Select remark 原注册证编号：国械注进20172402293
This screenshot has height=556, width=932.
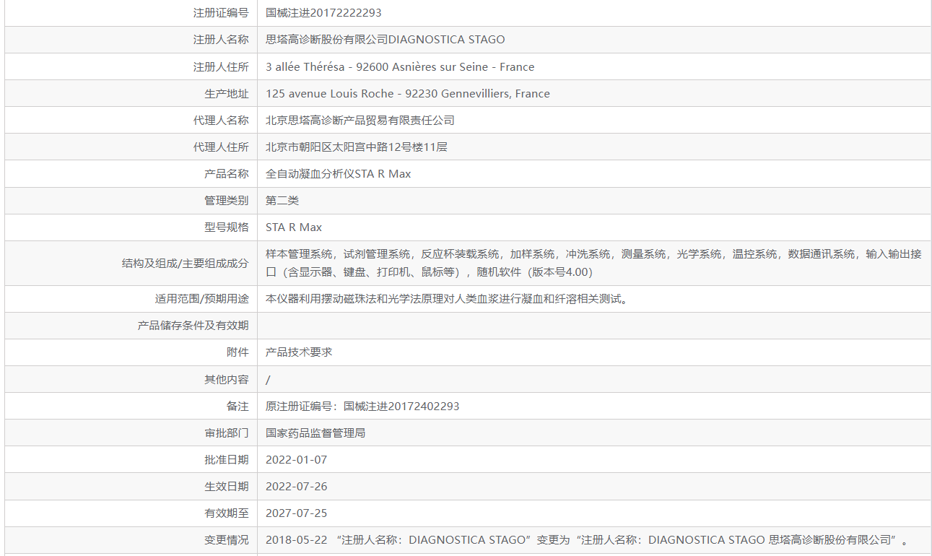[362, 406]
